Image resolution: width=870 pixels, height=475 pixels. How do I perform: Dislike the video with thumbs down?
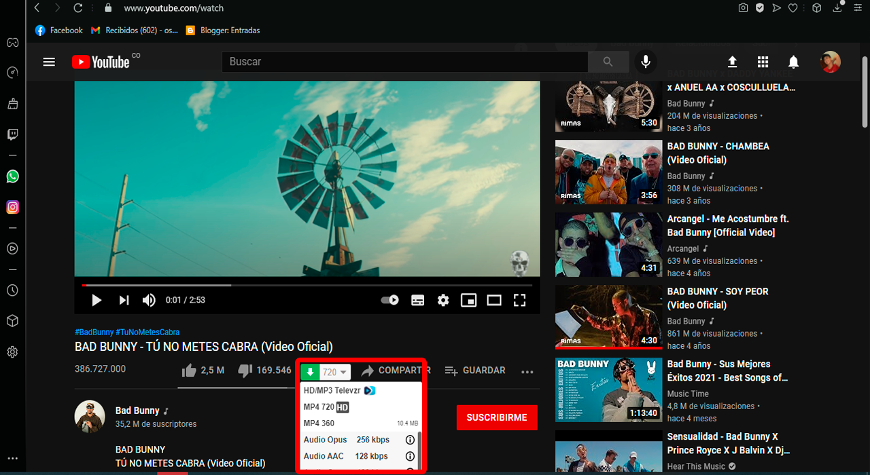[245, 370]
